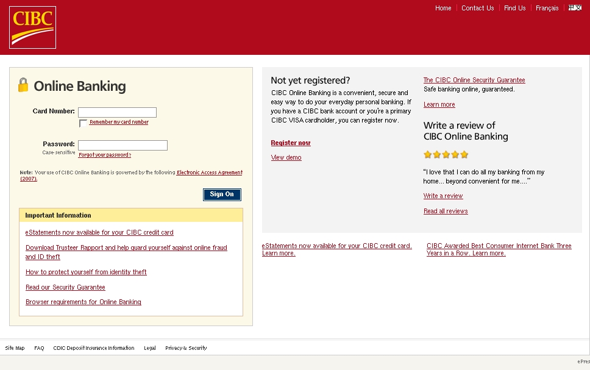Click the Online Banking heading text

80,86
